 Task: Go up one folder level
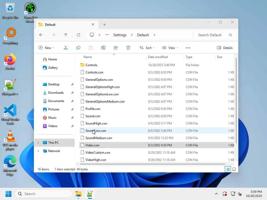click(x=66, y=35)
